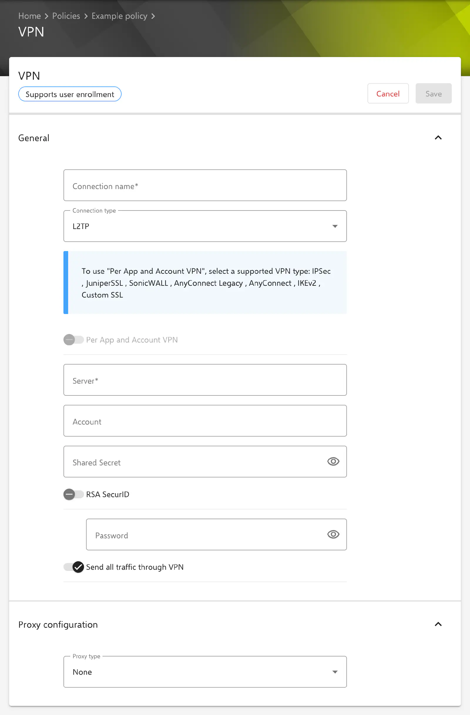Viewport: 470px width, 715px height.
Task: Go to Home in the breadcrumb
Action: click(x=29, y=16)
